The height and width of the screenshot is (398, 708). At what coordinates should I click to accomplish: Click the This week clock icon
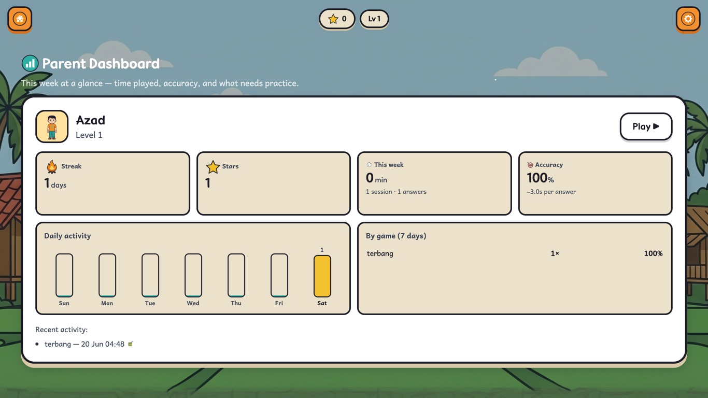[369, 165]
